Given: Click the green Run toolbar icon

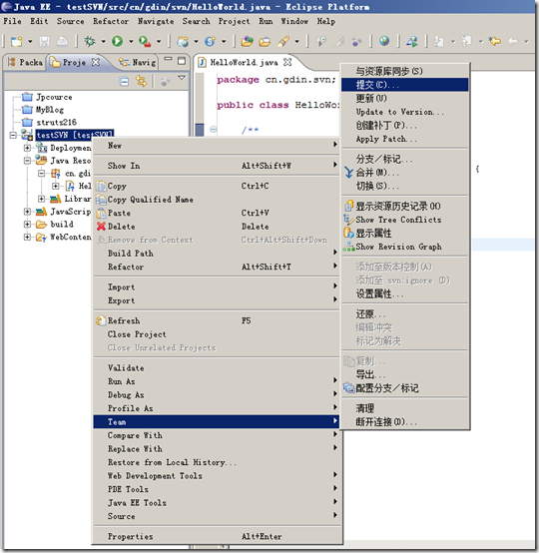Looking at the screenshot, I should tap(118, 42).
